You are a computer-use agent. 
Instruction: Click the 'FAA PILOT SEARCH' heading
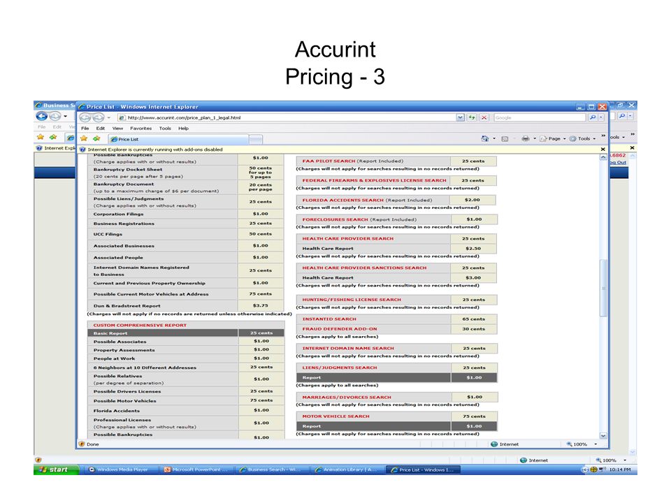tap(329, 161)
